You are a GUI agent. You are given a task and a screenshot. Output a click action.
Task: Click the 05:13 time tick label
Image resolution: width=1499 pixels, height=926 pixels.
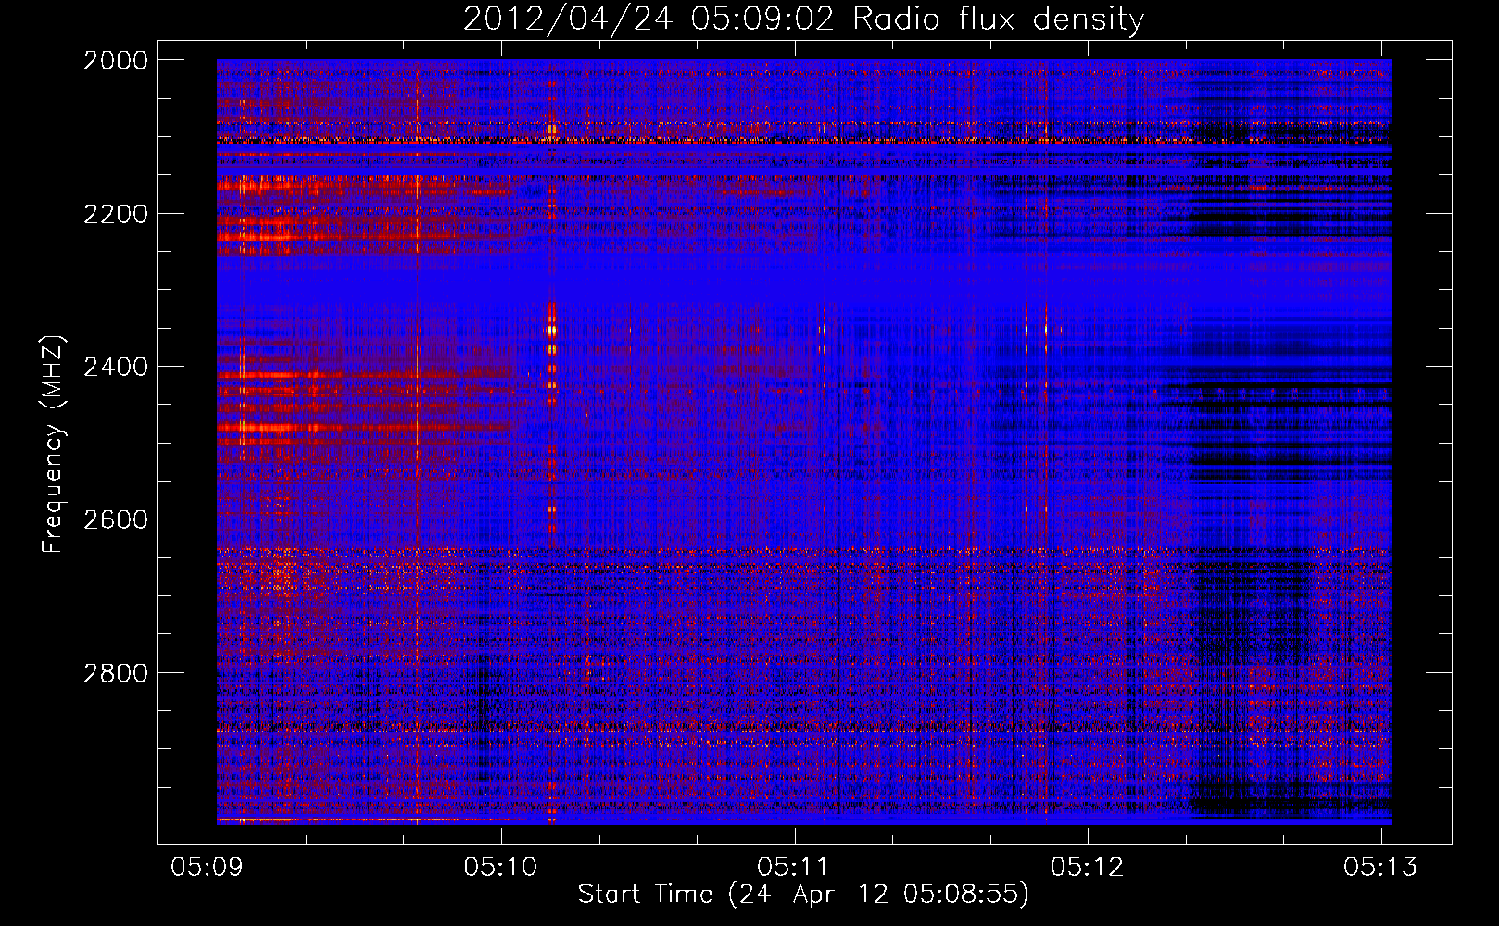(1381, 867)
